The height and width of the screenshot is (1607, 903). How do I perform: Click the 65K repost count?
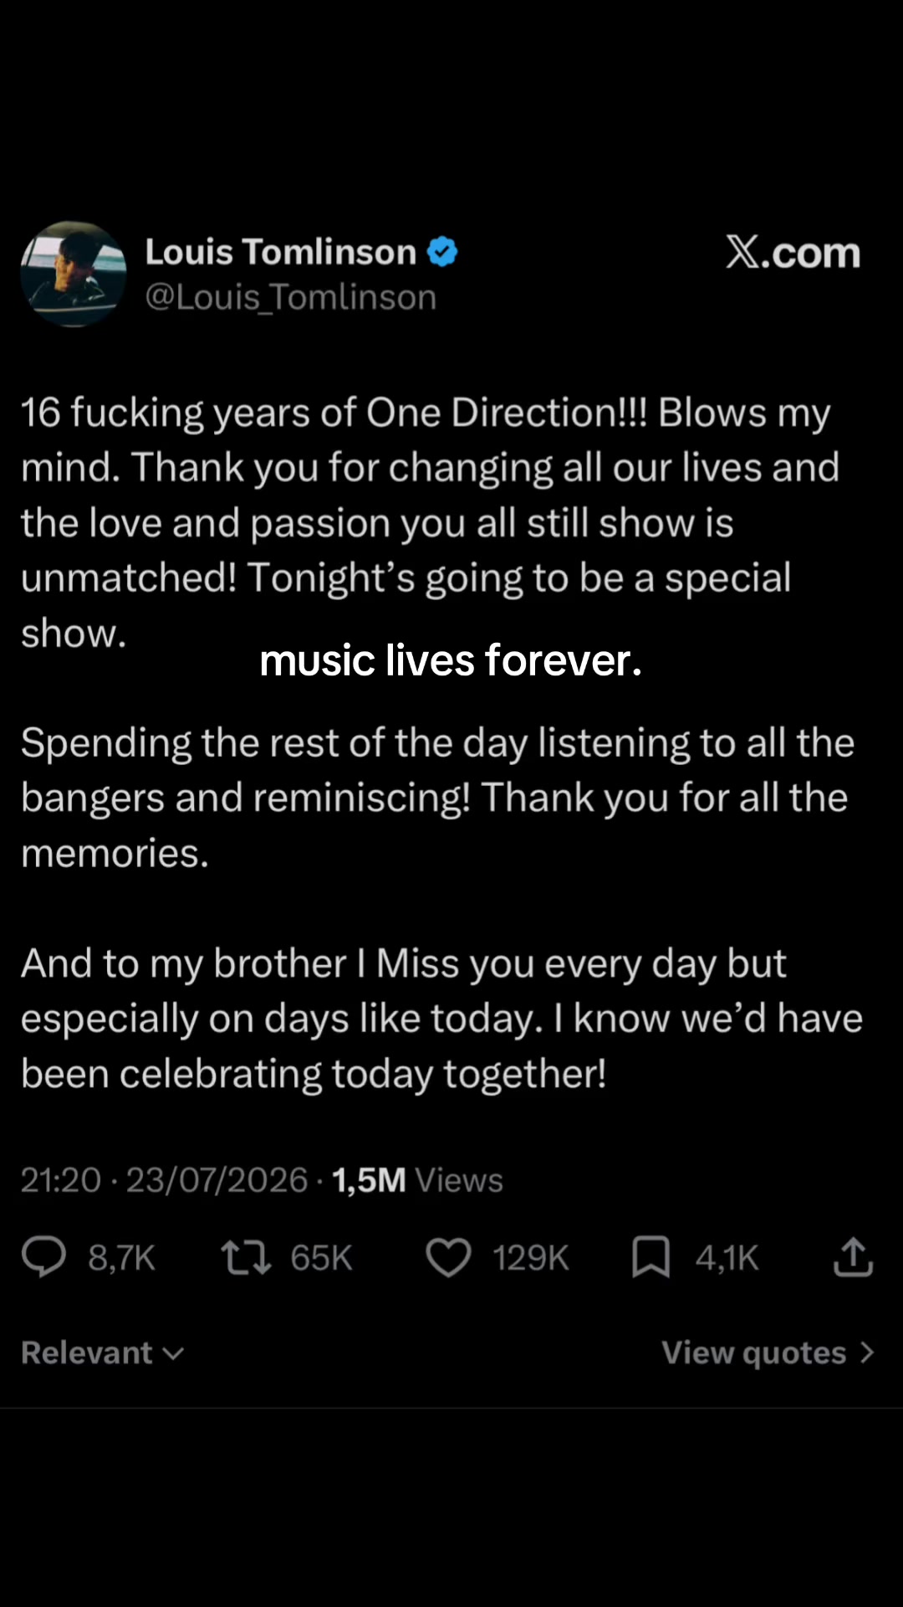click(x=321, y=1258)
